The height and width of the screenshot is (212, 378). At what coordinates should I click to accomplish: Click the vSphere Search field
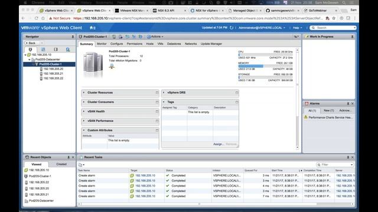pyautogui.click(x=333, y=28)
